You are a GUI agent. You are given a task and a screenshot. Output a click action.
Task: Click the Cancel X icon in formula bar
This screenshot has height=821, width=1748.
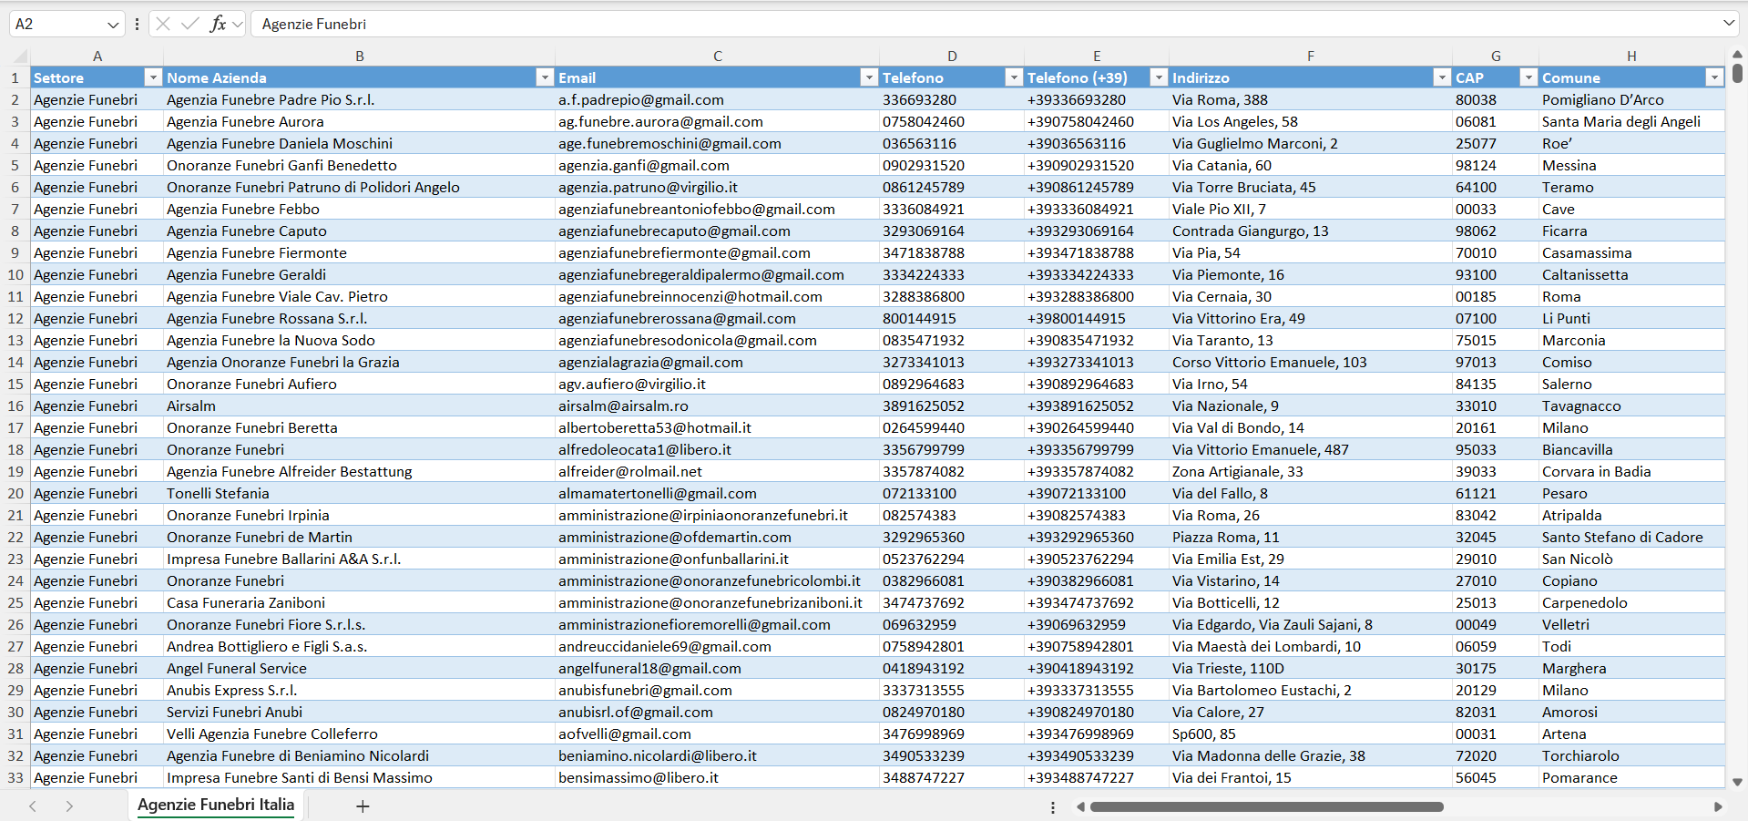pos(163,24)
